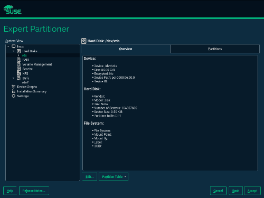Click the 'Hard Disk: /dev/vda' heading
The width and height of the screenshot is (264, 198).
103,41
